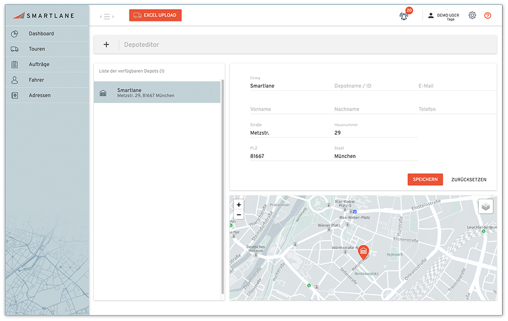Click the Smartlane logo

pos(43,16)
